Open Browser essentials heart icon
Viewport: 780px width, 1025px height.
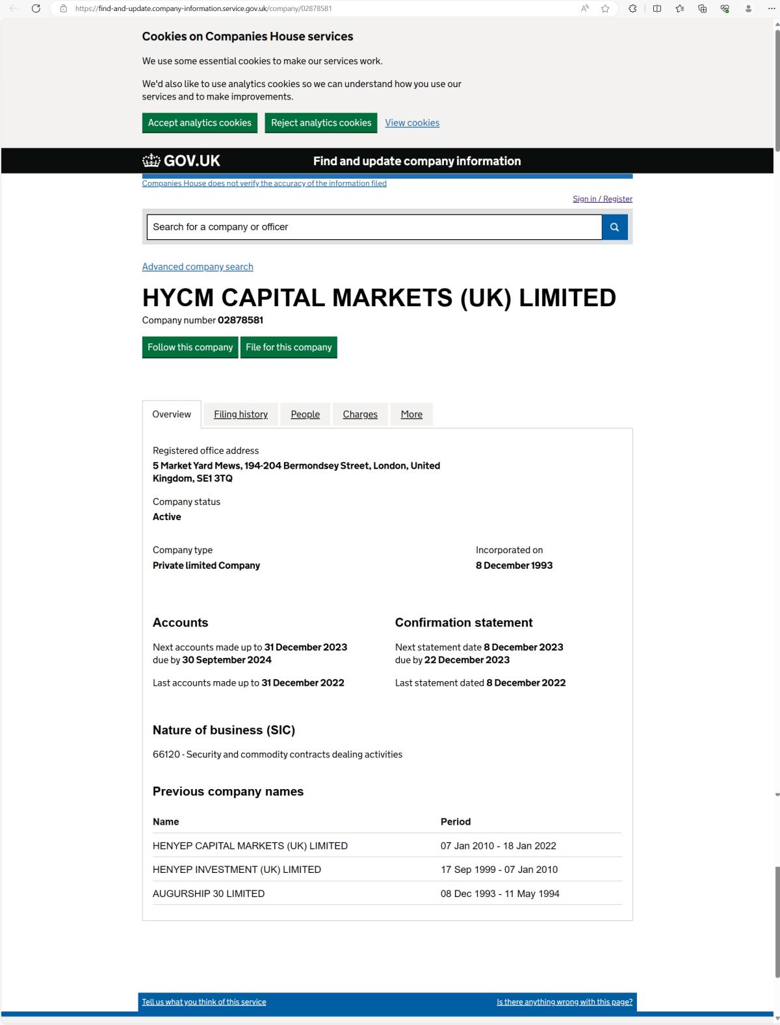pos(725,8)
